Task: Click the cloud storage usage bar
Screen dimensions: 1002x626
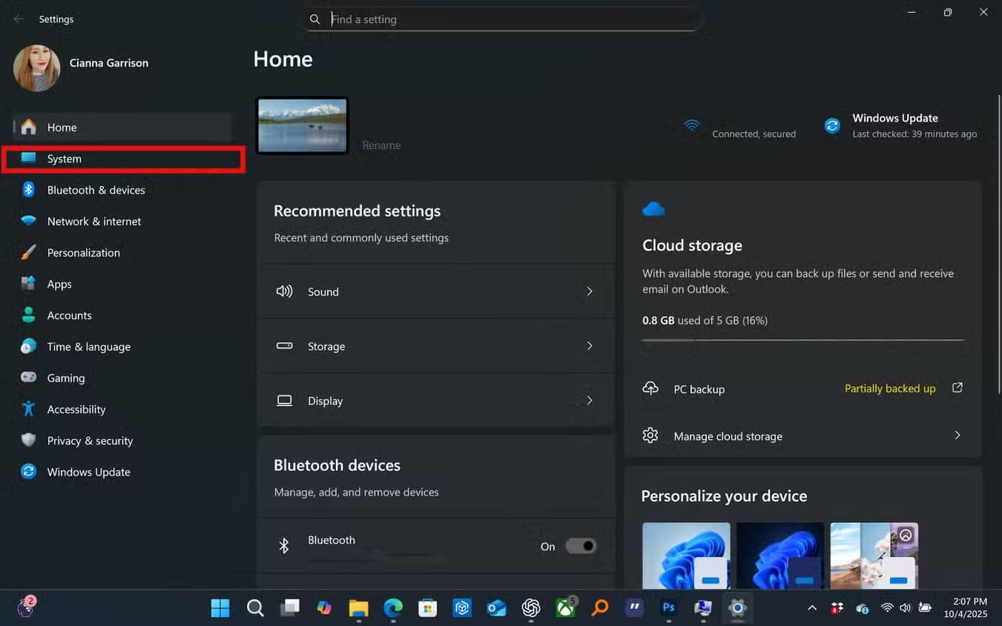Action: 802,340
